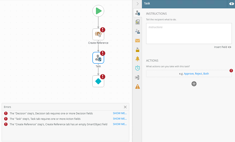Click SHOW ME for Task step error
The width and height of the screenshot is (235, 142).
pos(120,119)
